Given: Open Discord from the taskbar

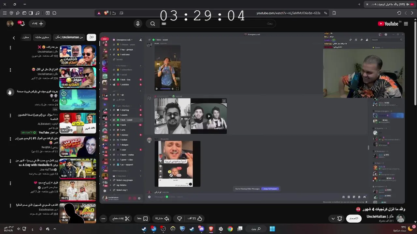Looking at the screenshot, I should [201, 229].
